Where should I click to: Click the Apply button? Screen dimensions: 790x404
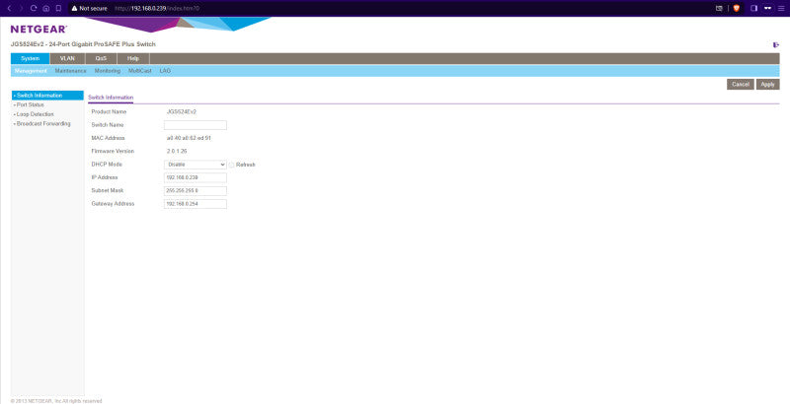click(767, 85)
